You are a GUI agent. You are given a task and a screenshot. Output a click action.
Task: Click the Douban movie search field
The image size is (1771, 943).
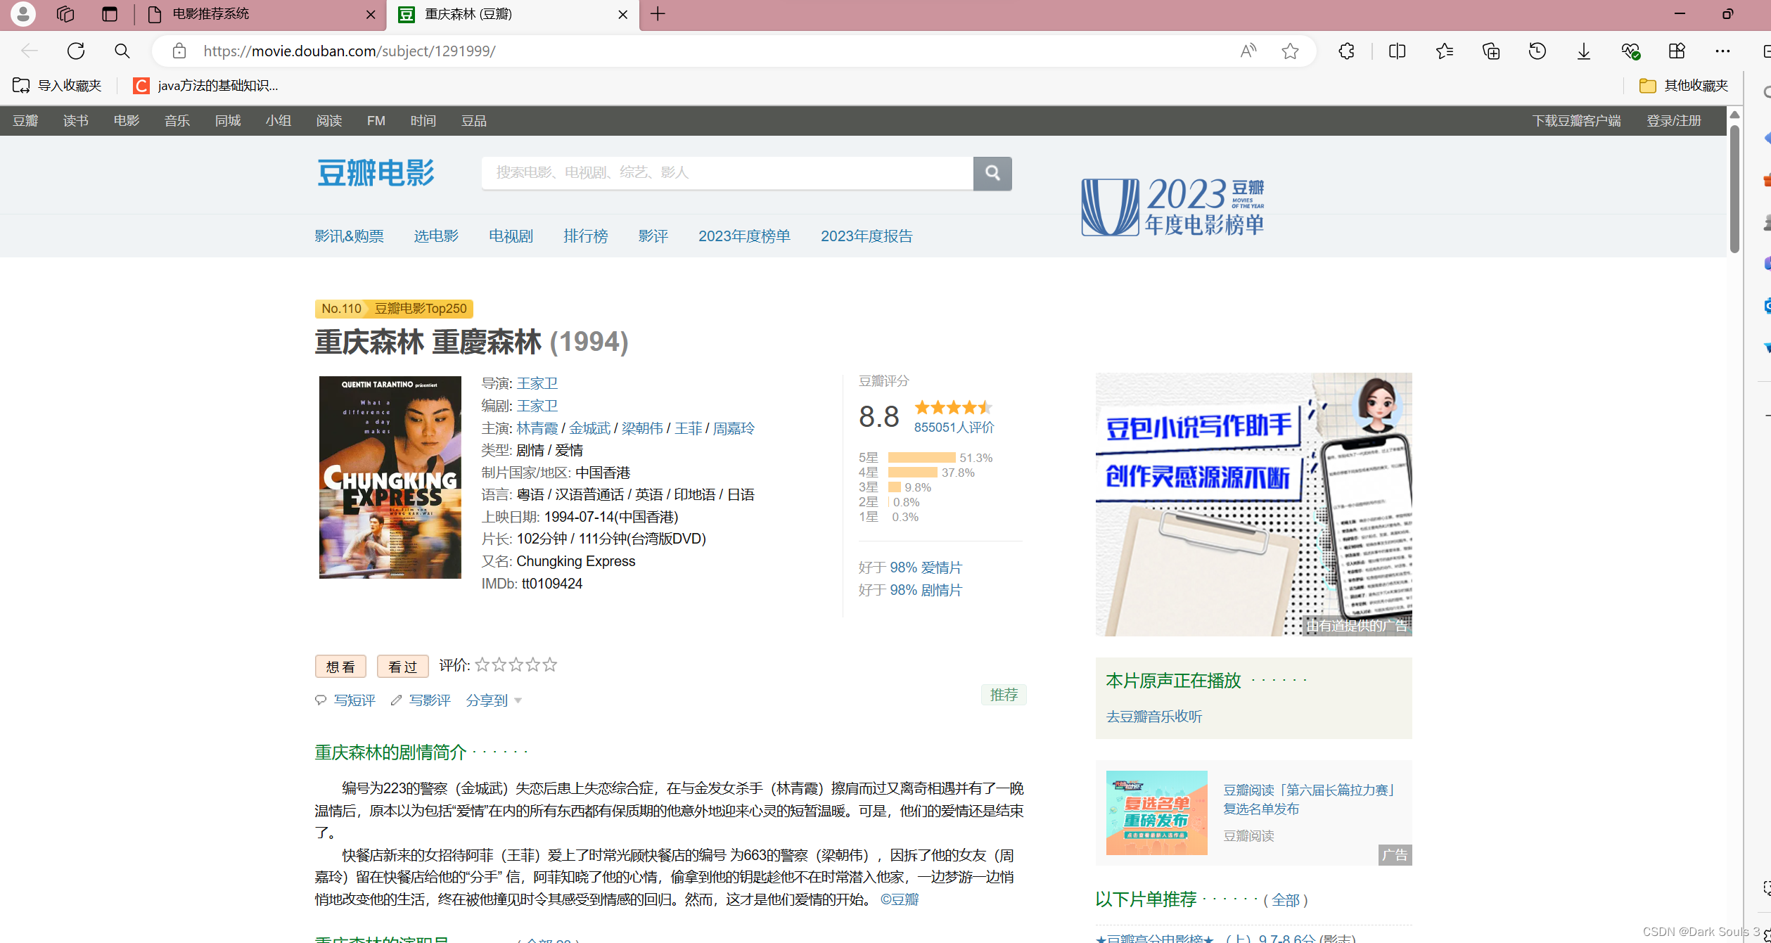pyautogui.click(x=727, y=173)
